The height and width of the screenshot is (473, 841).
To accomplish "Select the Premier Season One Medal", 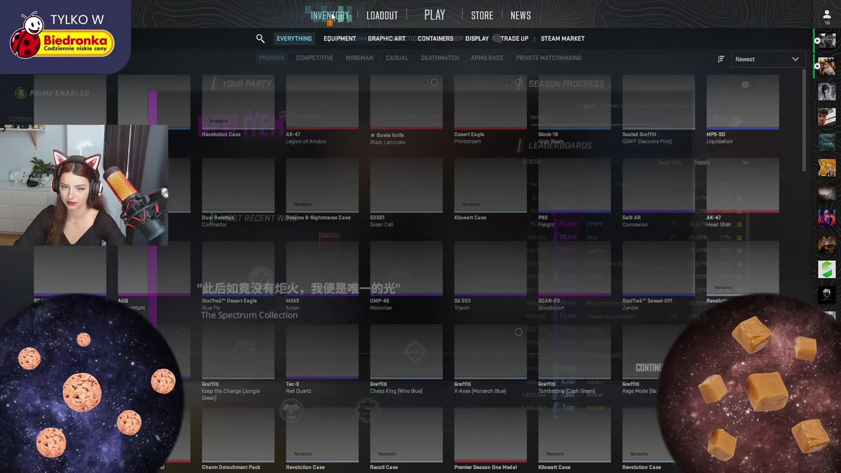I will click(490, 440).
